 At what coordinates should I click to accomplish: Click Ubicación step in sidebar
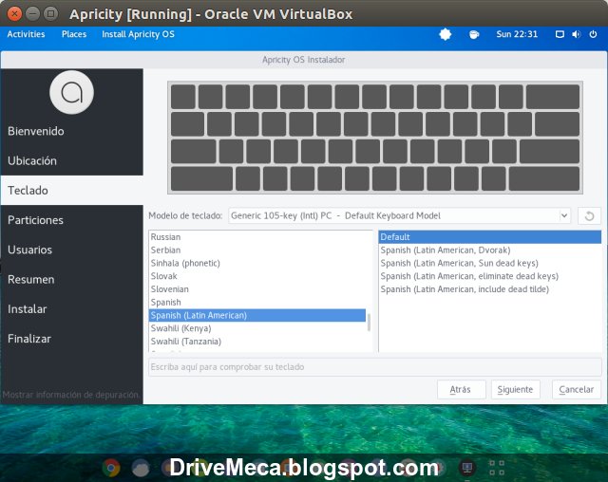pos(72,160)
